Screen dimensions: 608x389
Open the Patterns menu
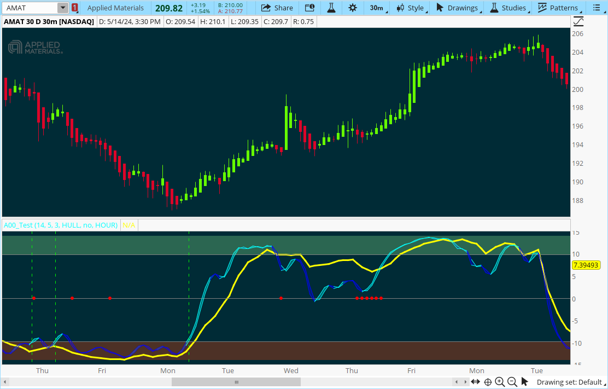click(x=561, y=8)
